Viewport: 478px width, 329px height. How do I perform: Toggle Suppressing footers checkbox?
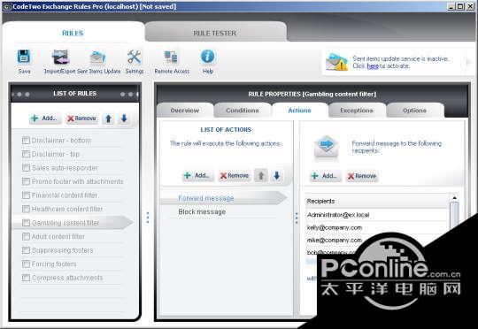(x=26, y=250)
